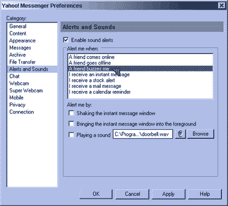Screen dimensions: 228x206
Task: Browse for a sound file
Action: click(x=201, y=134)
